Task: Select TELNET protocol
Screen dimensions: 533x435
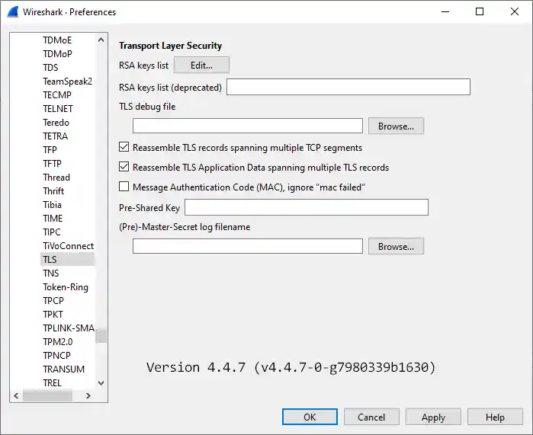Action: click(x=58, y=109)
